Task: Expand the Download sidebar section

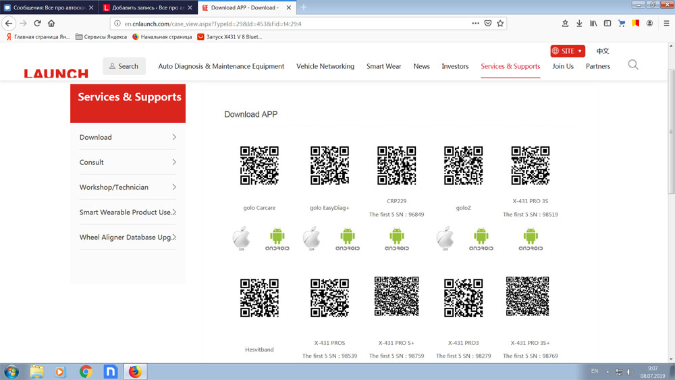Action: click(128, 137)
